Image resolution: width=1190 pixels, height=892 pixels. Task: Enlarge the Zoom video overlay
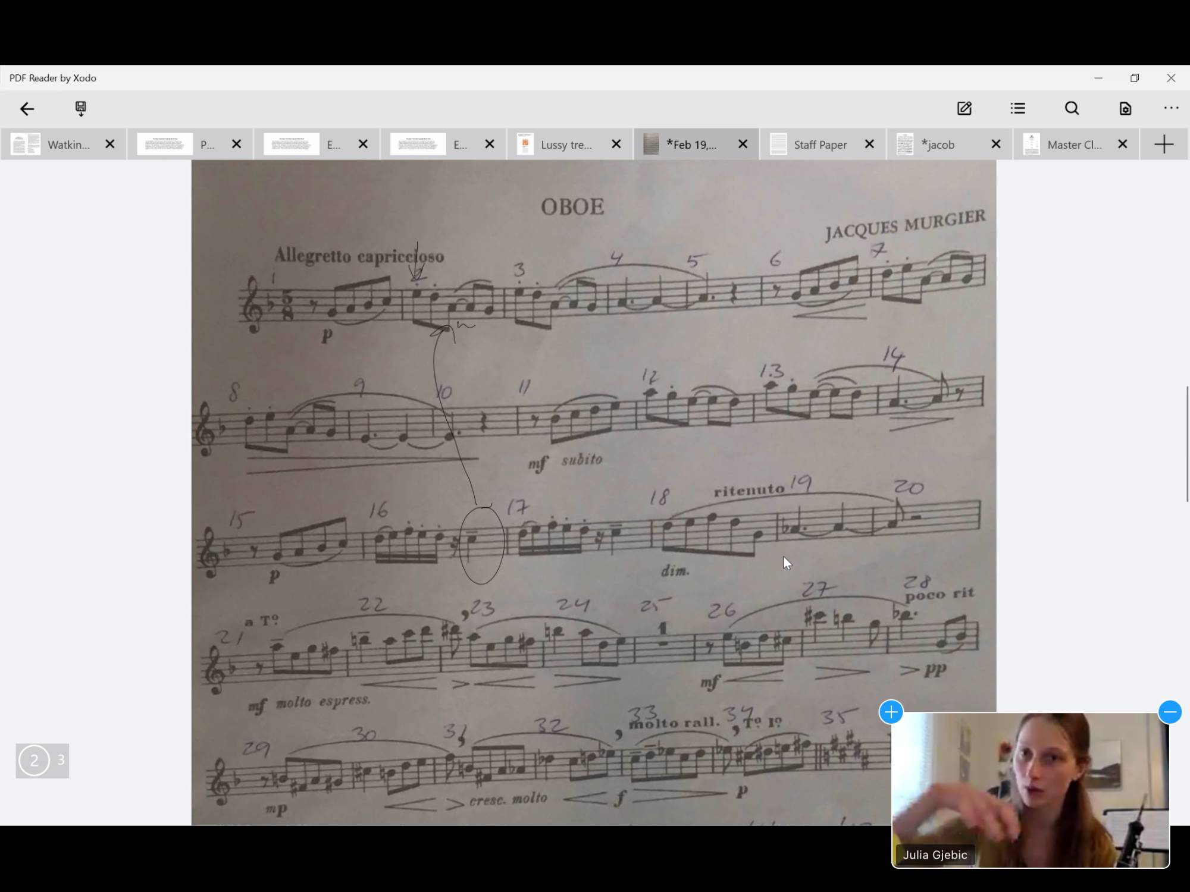coord(891,712)
